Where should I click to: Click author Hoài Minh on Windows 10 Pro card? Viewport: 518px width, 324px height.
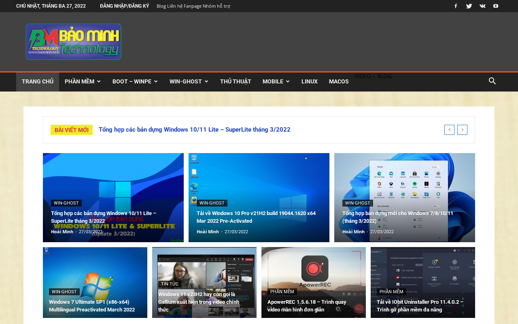(x=208, y=232)
